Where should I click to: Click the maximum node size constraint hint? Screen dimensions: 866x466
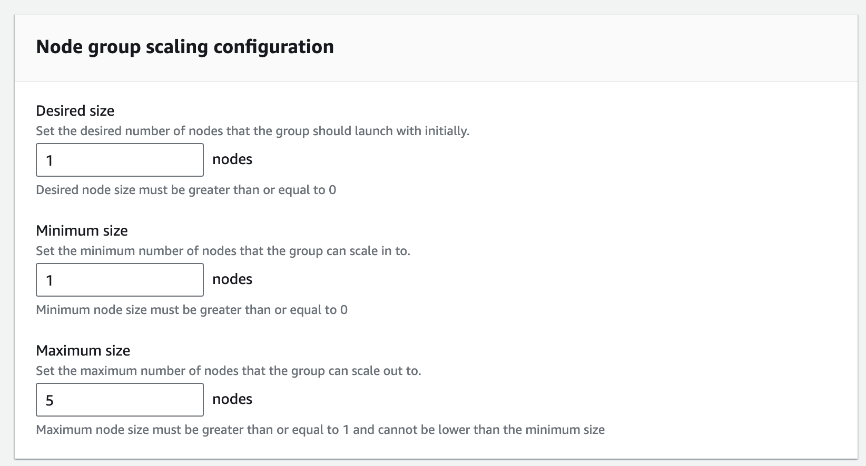click(320, 430)
